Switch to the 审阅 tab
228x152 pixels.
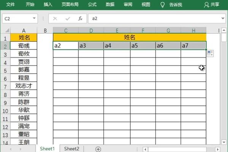pos(128,5)
